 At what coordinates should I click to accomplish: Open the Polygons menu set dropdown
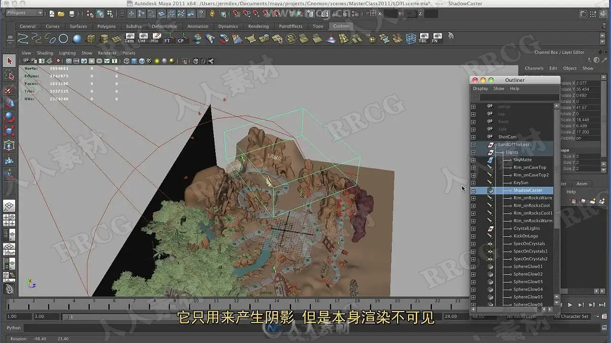coord(24,13)
